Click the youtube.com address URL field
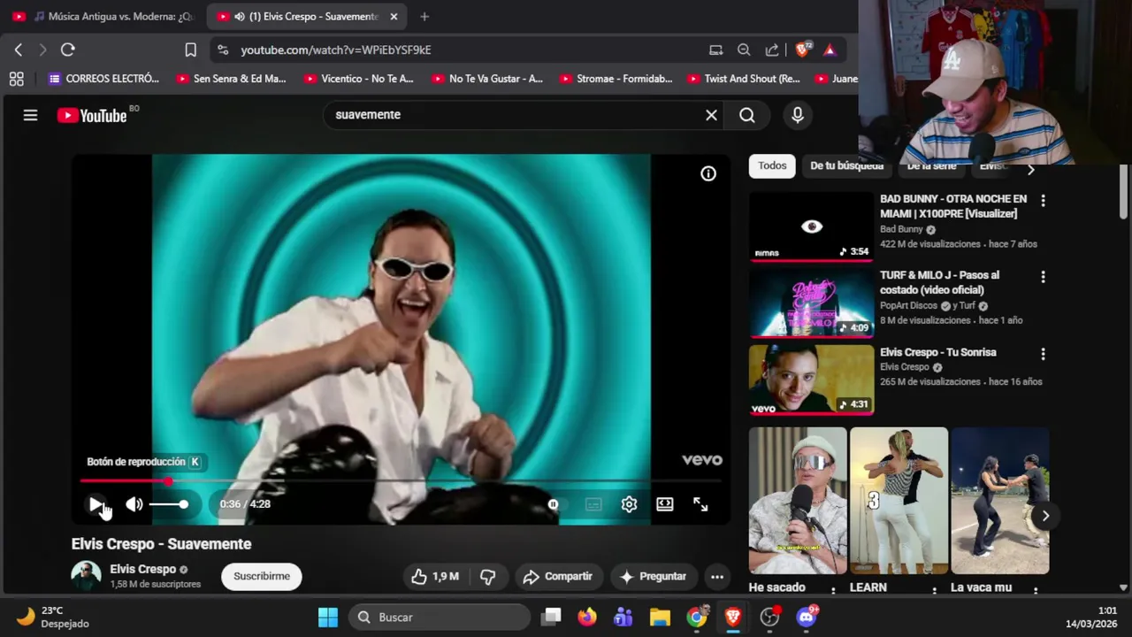Viewport: 1132px width, 637px height. click(x=336, y=50)
